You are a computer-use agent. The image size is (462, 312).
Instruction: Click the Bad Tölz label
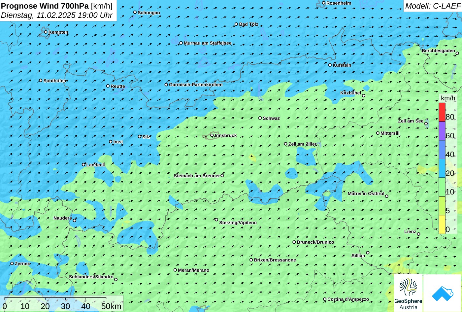coord(248,24)
